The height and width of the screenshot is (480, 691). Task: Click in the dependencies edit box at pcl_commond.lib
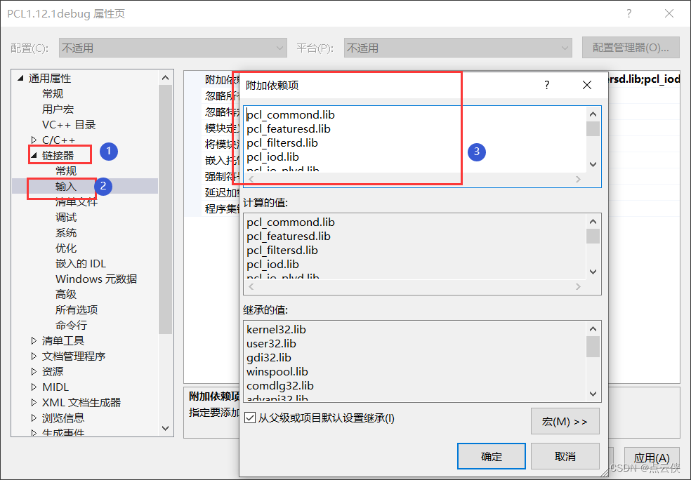click(291, 114)
